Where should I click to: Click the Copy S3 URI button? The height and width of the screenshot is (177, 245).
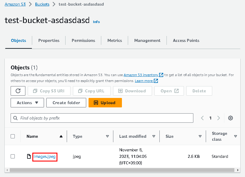pos(49,91)
